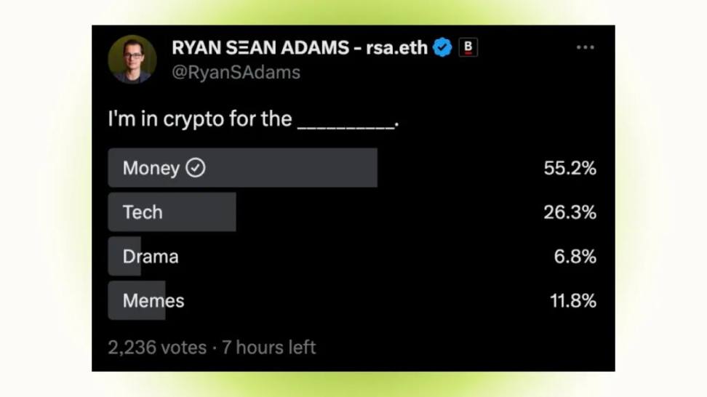The width and height of the screenshot is (707, 397).
Task: Click the 7 hours left label
Action: 268,348
